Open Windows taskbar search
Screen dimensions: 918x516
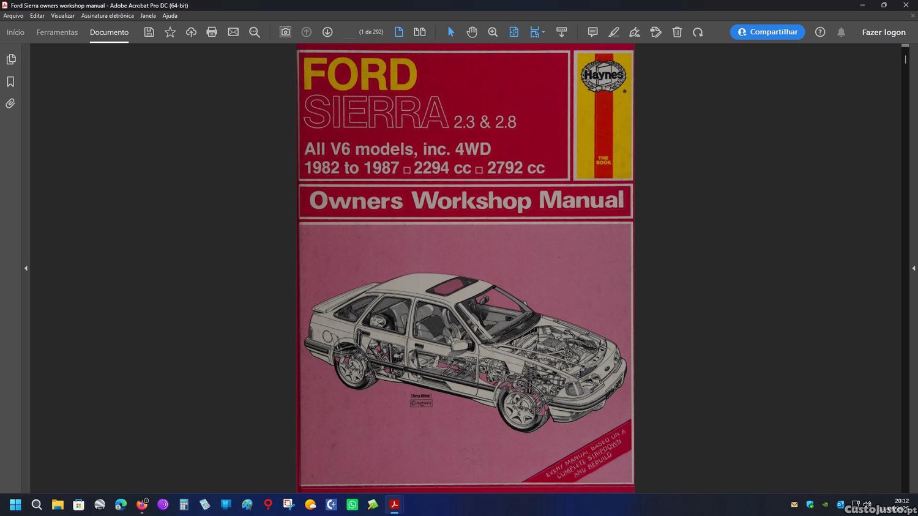(x=37, y=504)
